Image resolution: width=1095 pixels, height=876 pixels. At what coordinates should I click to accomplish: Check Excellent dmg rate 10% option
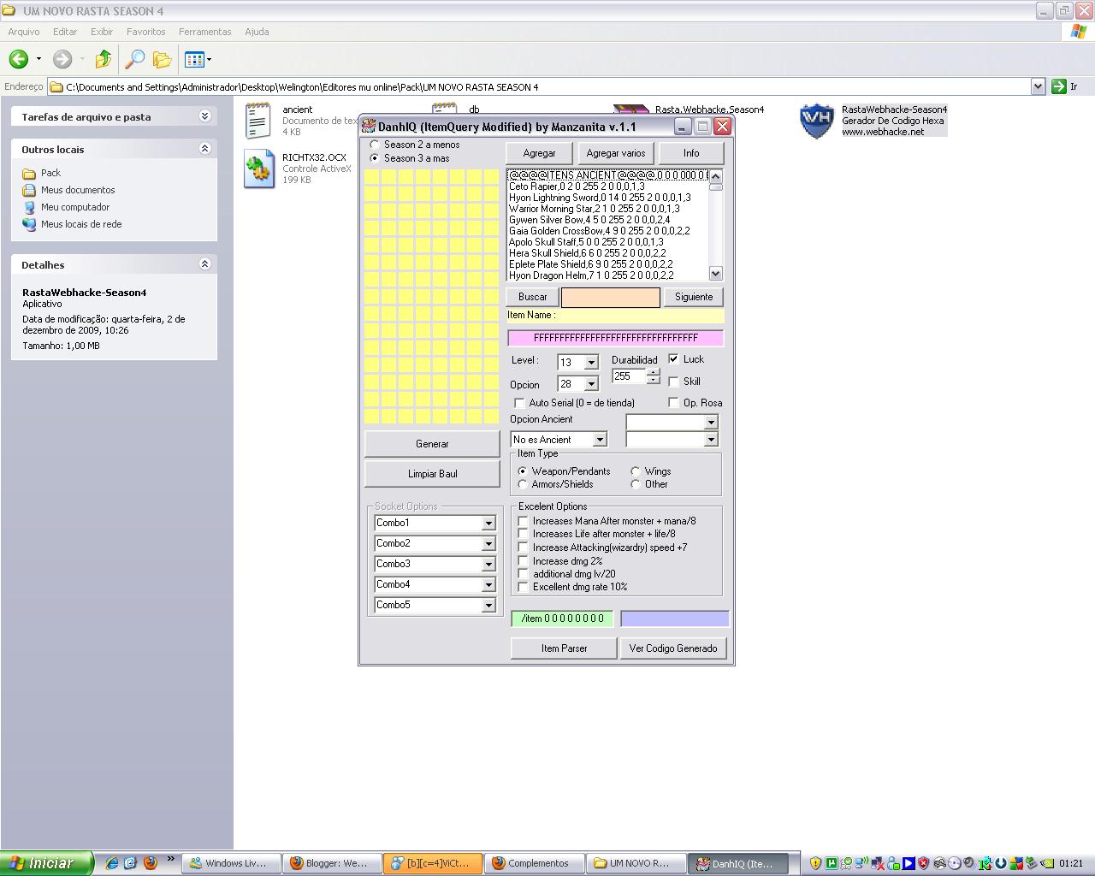coord(524,587)
